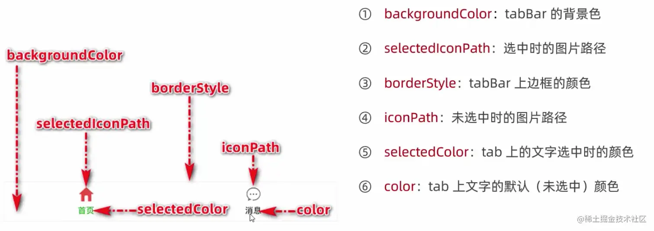Viewport: 654px width, 231px height.
Task: Select the green 首页 tab label
Action: (86, 211)
